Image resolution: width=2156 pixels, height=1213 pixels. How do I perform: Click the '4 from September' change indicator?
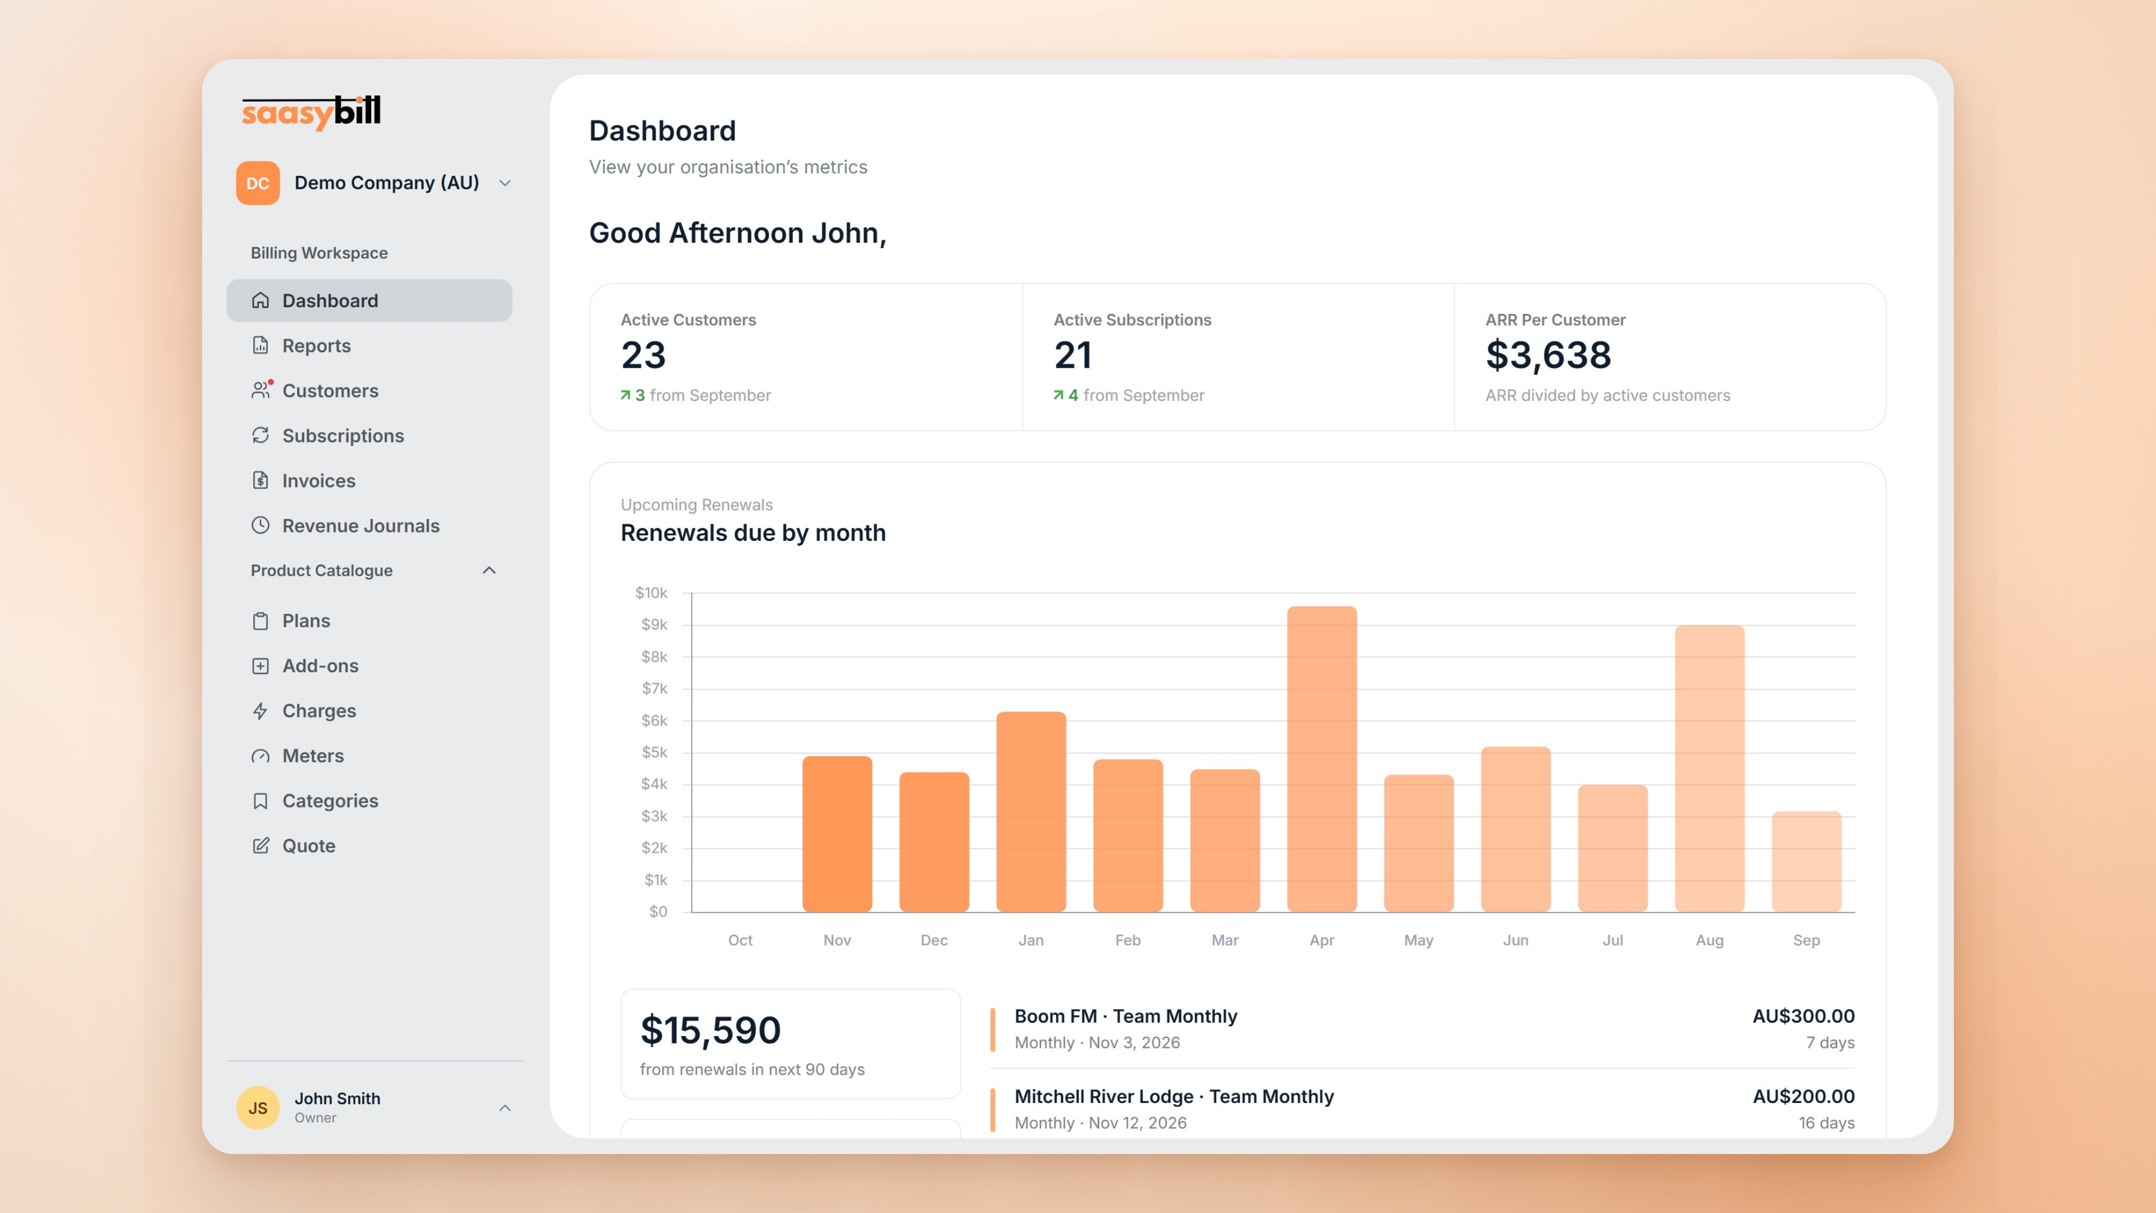point(1128,395)
